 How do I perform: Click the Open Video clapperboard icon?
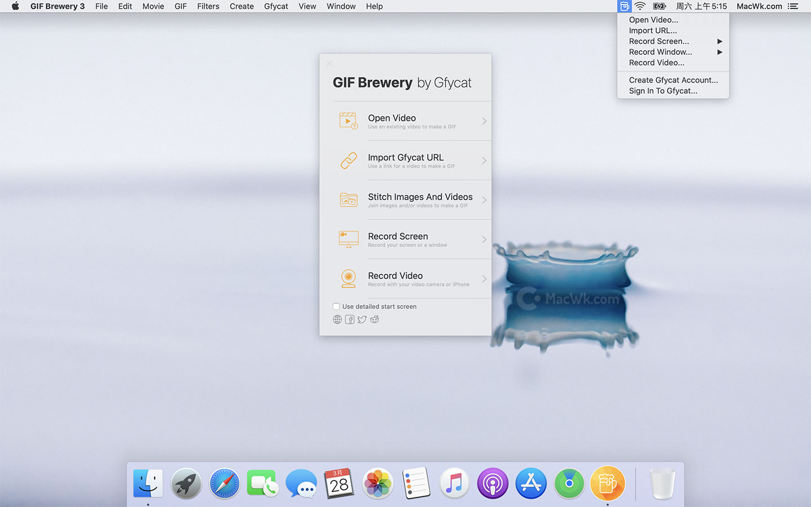click(349, 121)
